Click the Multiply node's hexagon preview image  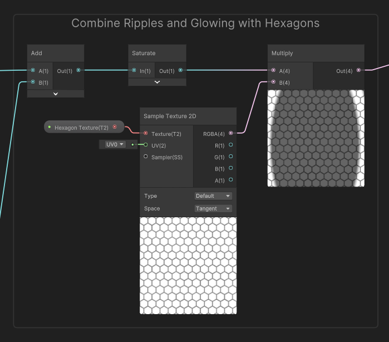coord(316,138)
